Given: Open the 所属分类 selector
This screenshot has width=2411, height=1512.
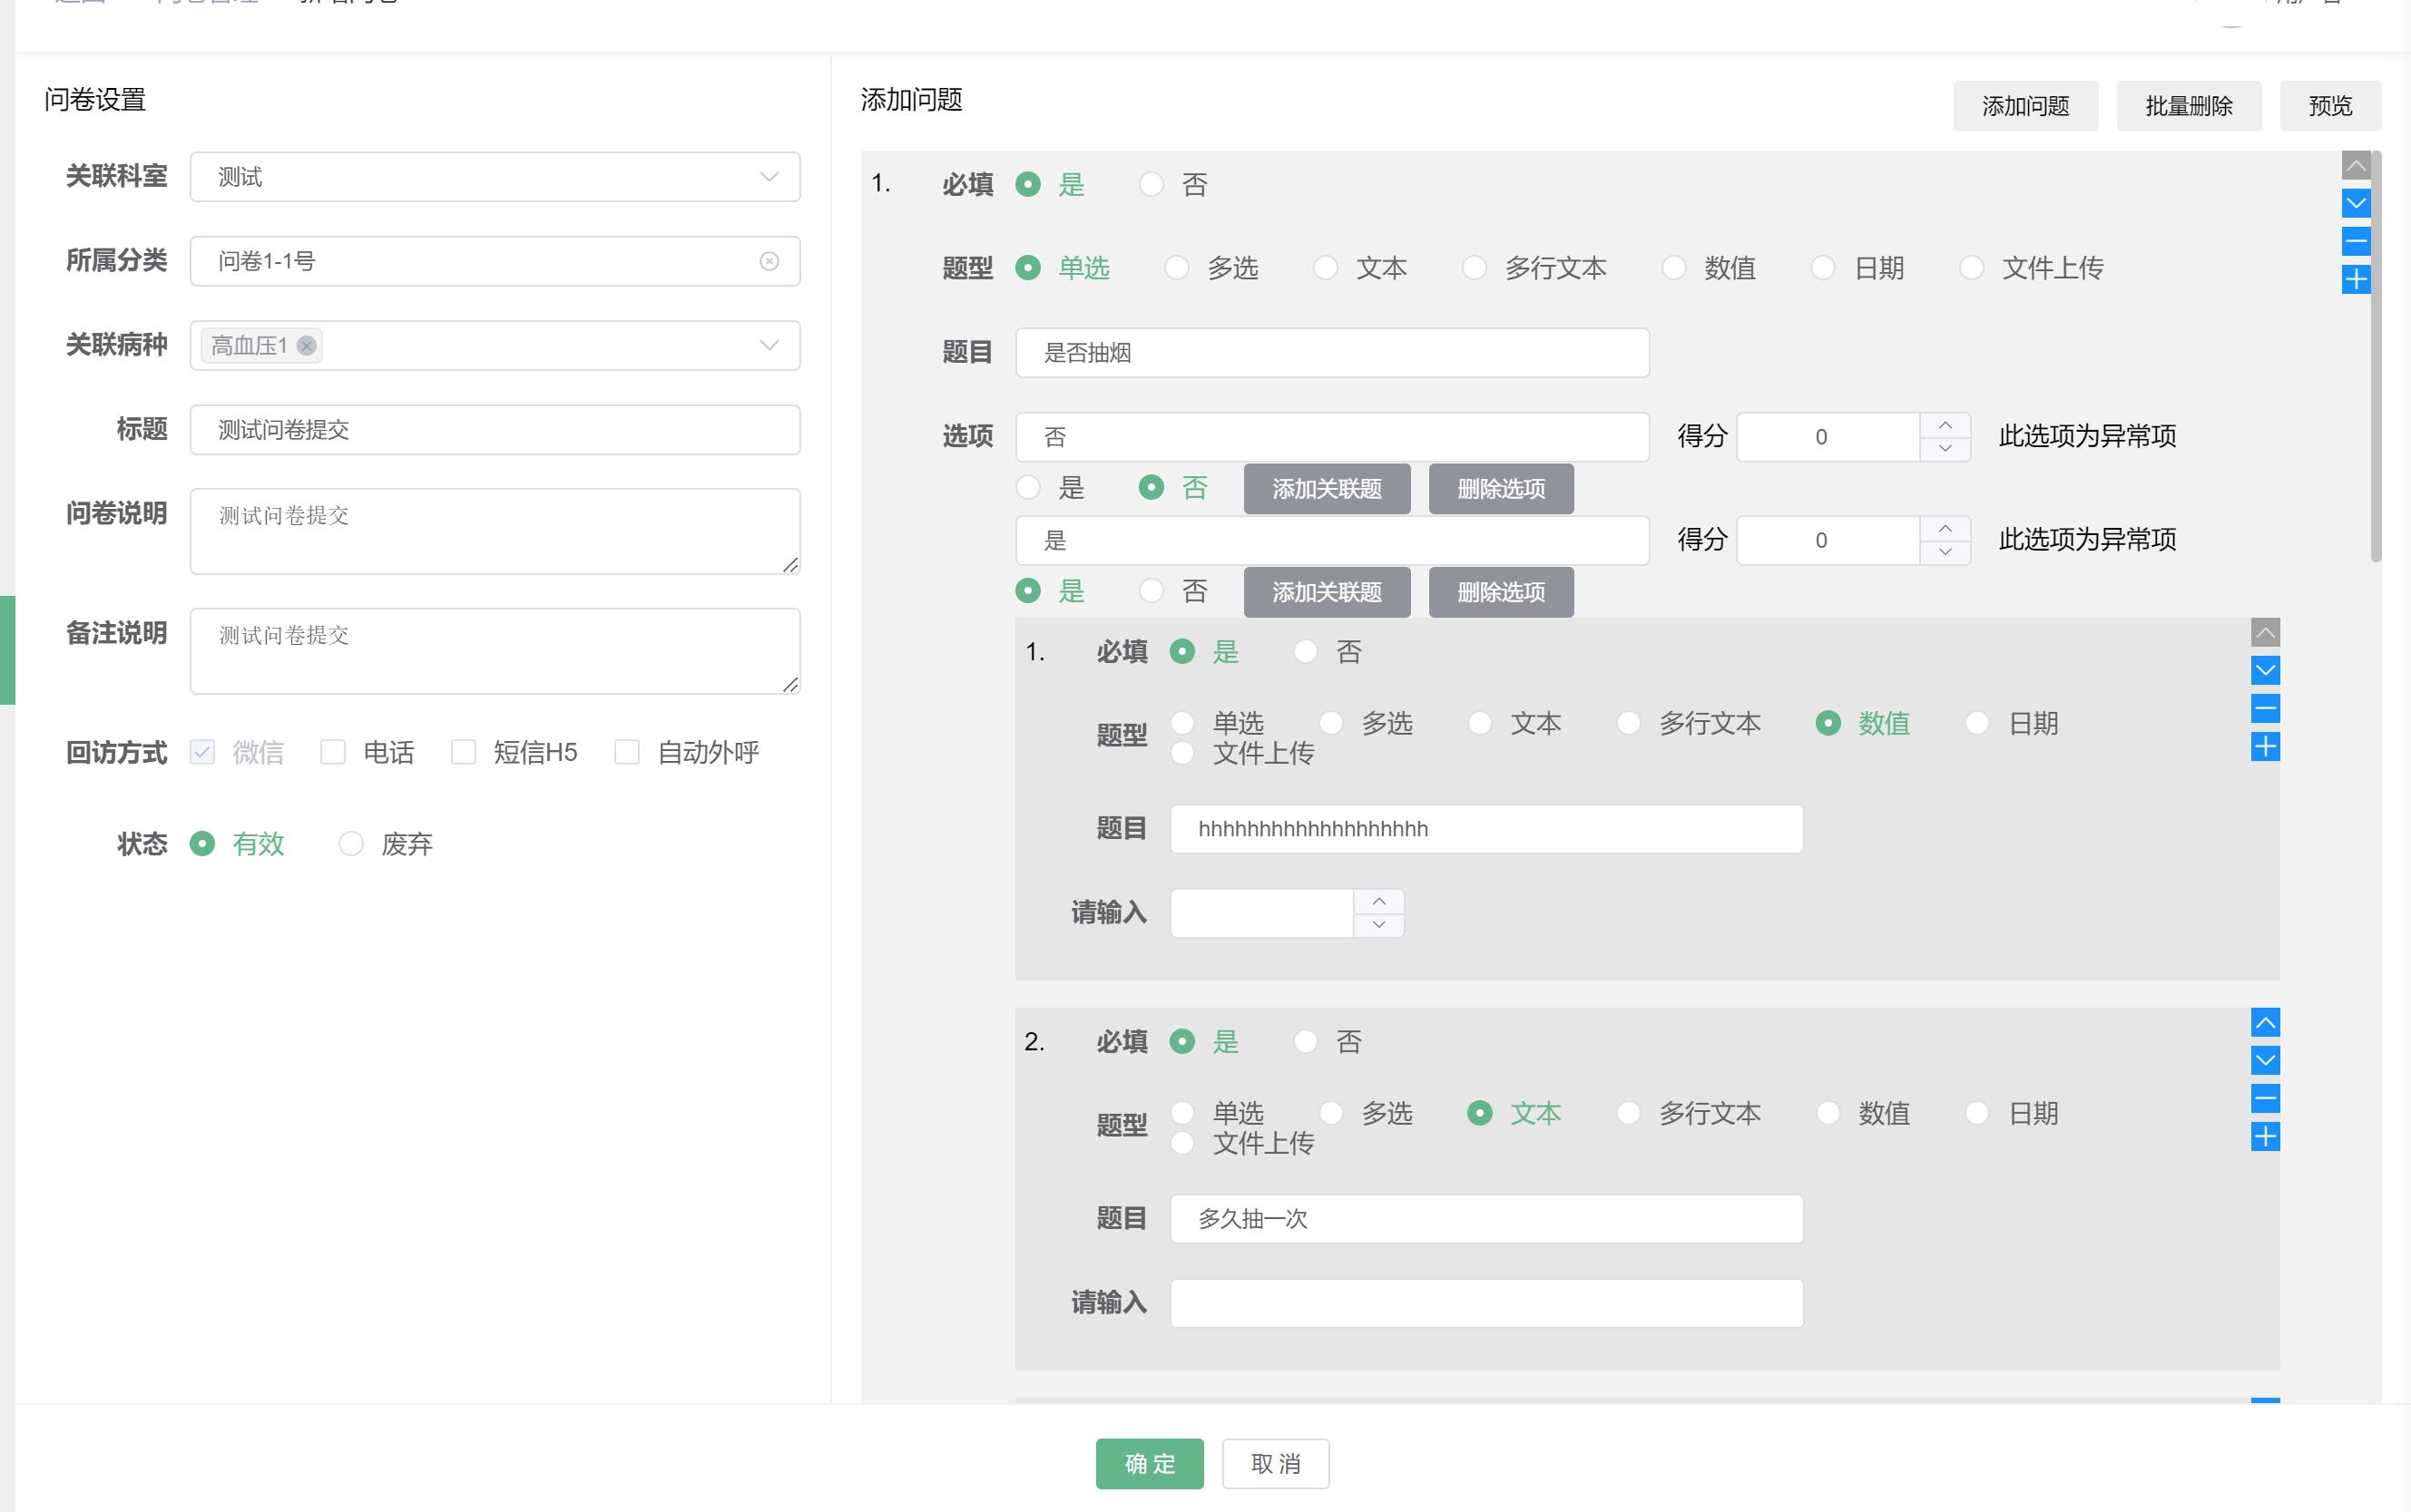Looking at the screenshot, I should pos(495,261).
